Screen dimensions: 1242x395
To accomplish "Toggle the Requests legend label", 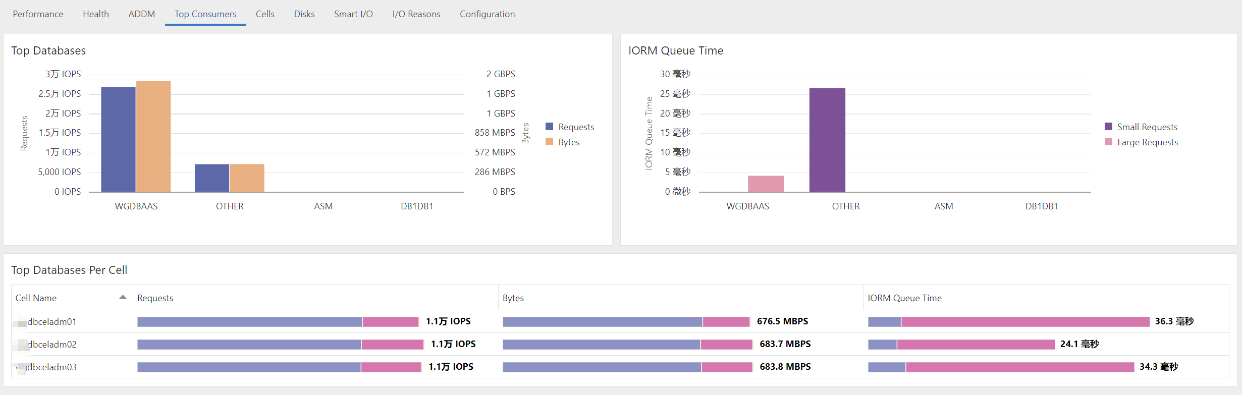I will click(x=576, y=127).
